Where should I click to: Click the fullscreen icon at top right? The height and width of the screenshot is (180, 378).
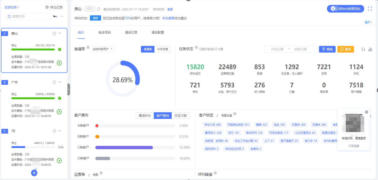pos(370,9)
